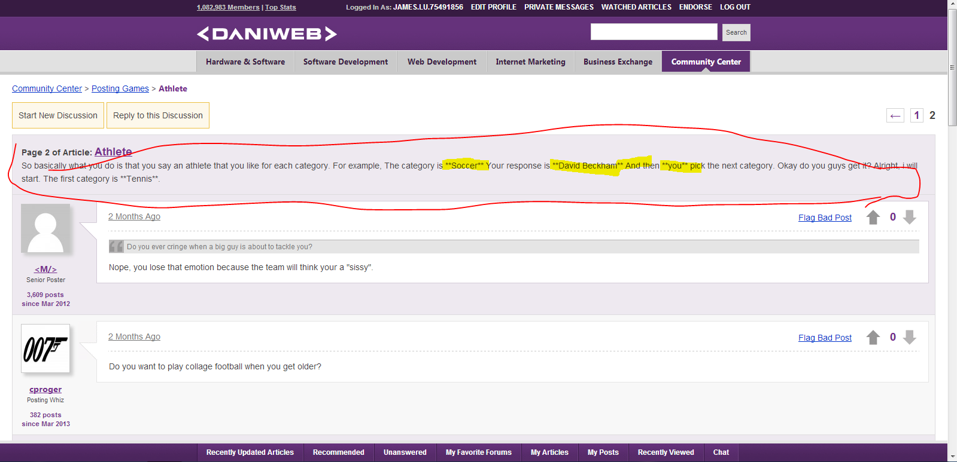Viewport: 957px width, 462px height.
Task: Click the Search button
Action: tap(736, 32)
